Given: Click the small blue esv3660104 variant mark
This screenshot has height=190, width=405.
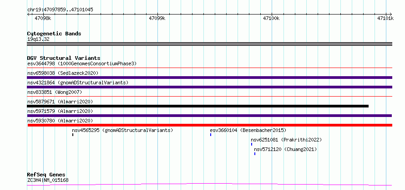Looking at the screenshot, I should click(x=211, y=135).
